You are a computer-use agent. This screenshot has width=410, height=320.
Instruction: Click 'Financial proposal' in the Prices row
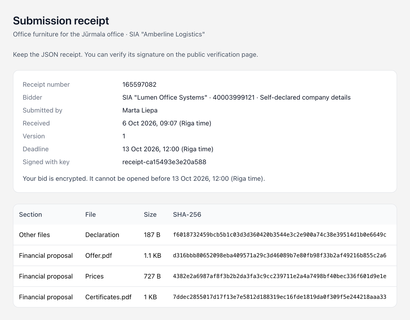click(x=46, y=276)
